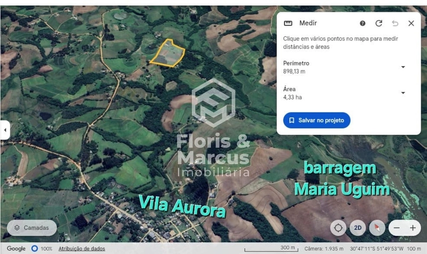
Task: Click the Medir panel title
Action: [308, 23]
